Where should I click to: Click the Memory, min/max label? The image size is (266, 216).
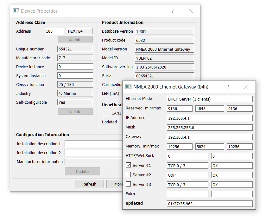[142, 146]
